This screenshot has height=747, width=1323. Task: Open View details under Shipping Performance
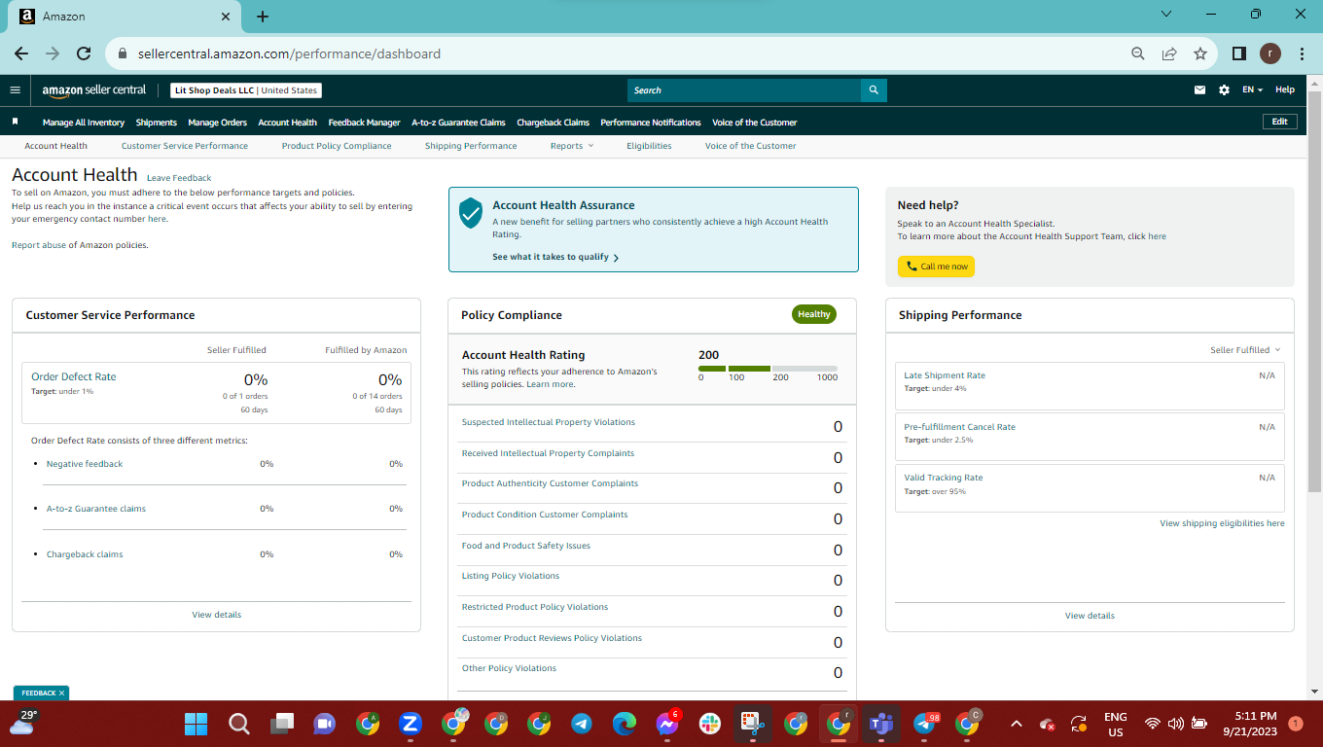[x=1090, y=616]
